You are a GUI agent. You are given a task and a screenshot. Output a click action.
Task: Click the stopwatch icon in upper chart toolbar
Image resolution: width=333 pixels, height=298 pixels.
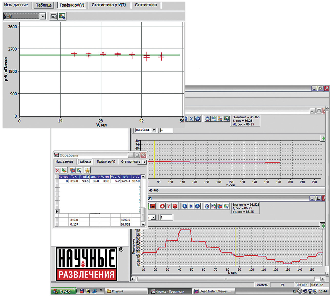click(x=207, y=119)
